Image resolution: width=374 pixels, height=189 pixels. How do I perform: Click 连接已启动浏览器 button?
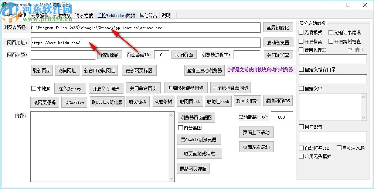[x=204, y=71]
